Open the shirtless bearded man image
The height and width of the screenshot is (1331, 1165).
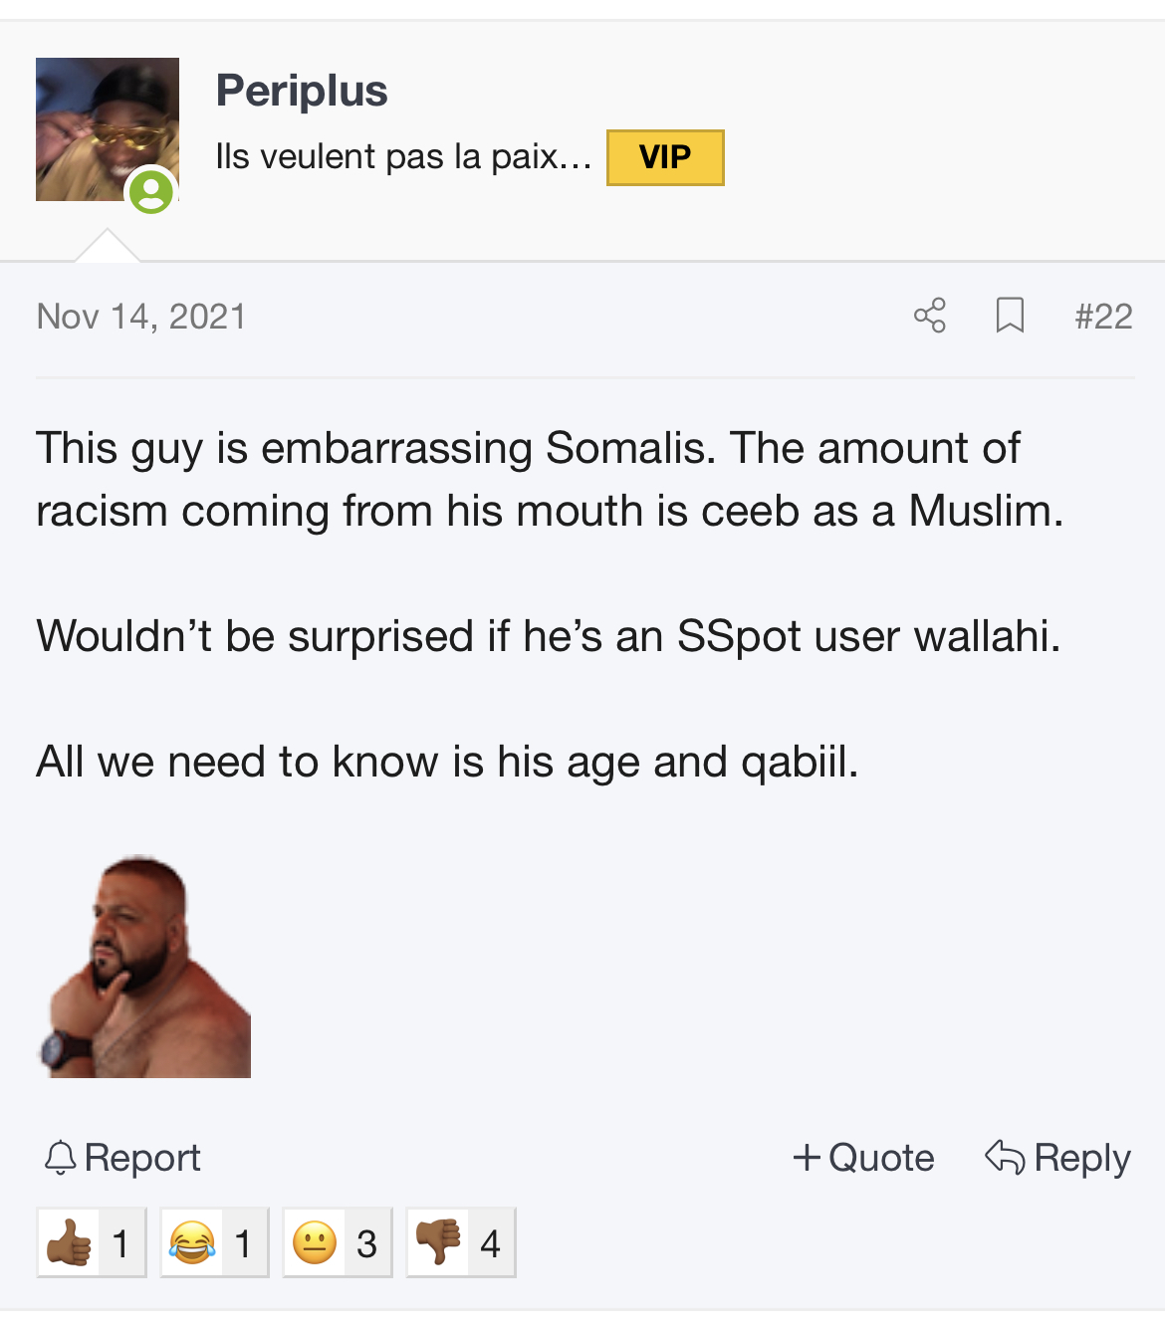[x=145, y=968]
